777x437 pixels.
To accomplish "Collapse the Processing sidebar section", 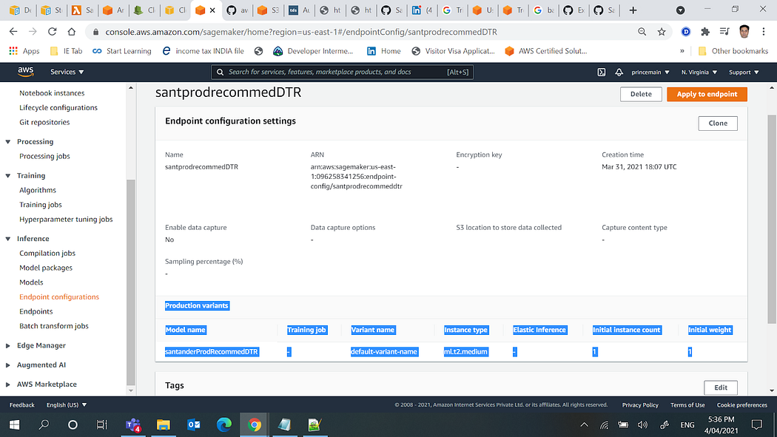I will click(x=8, y=141).
